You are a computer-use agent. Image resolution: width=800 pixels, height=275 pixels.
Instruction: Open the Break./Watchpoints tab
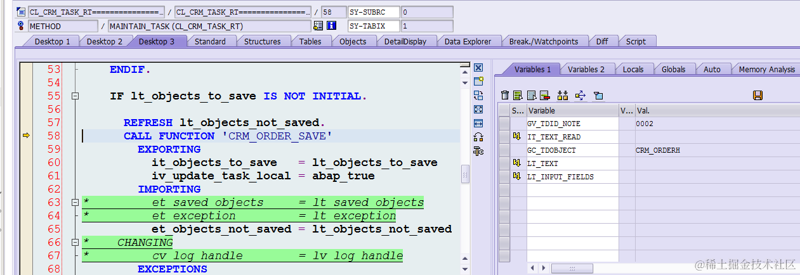tap(544, 41)
